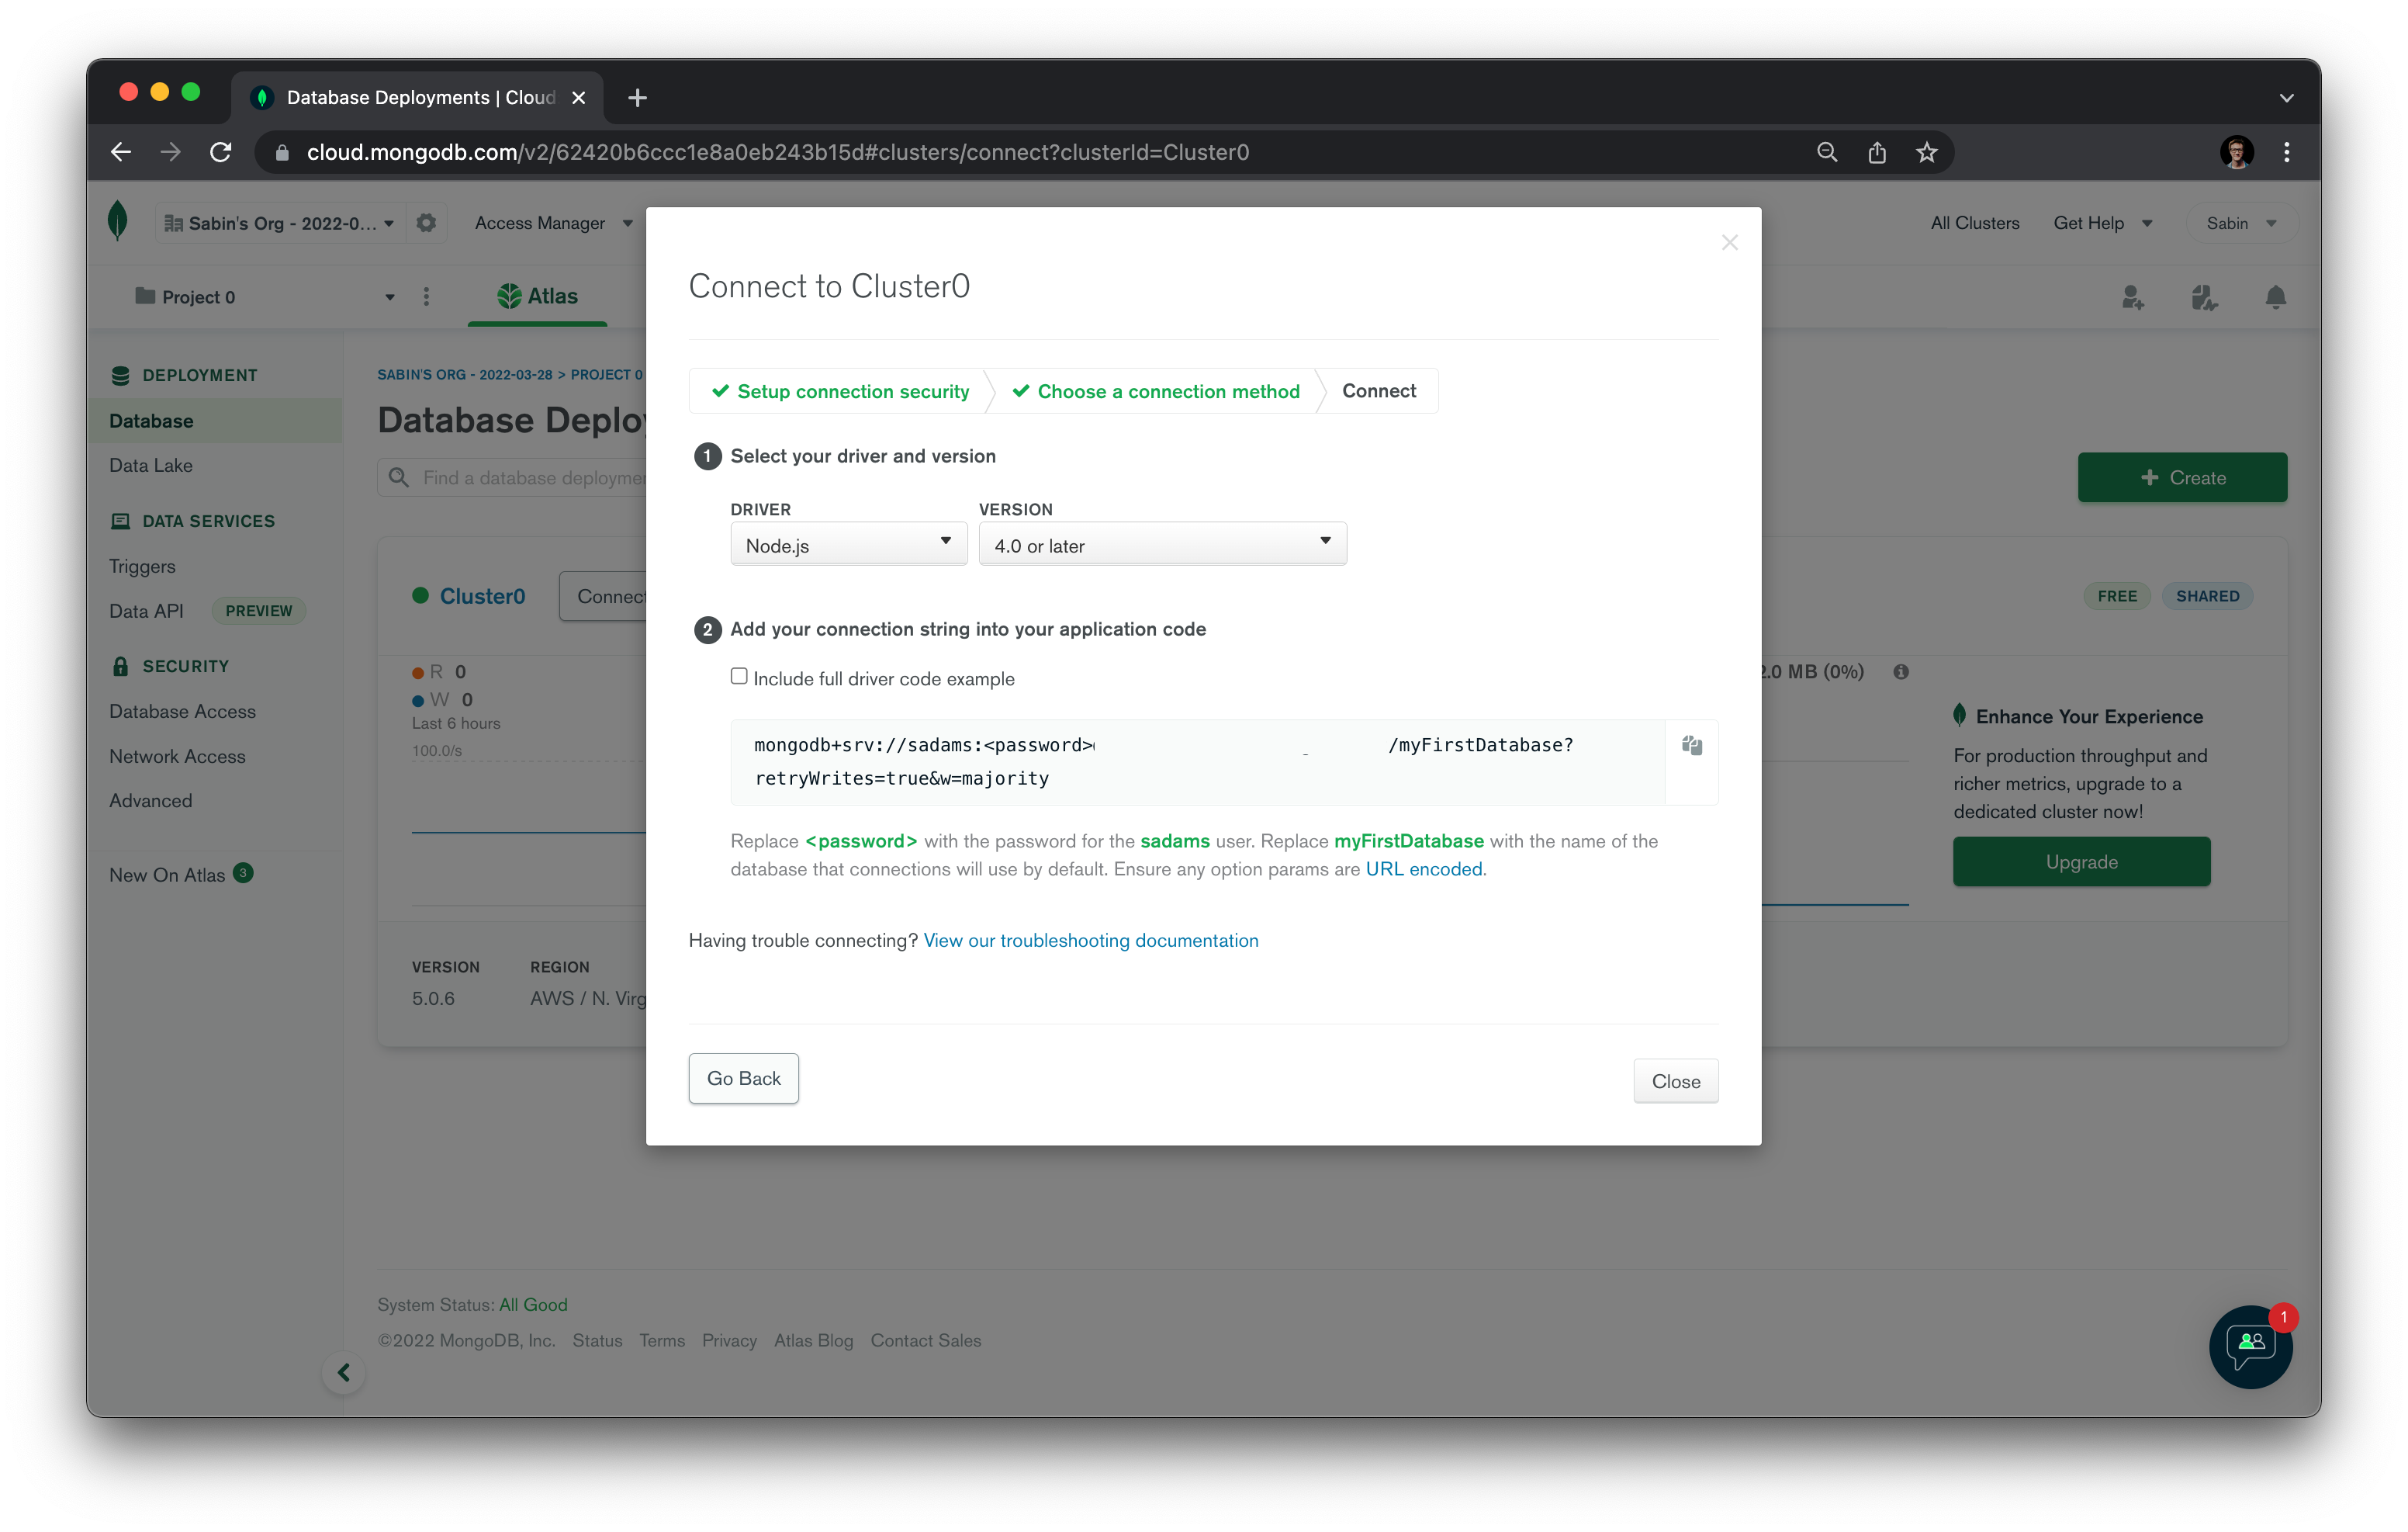Enable Include full driver code example

pyautogui.click(x=739, y=677)
